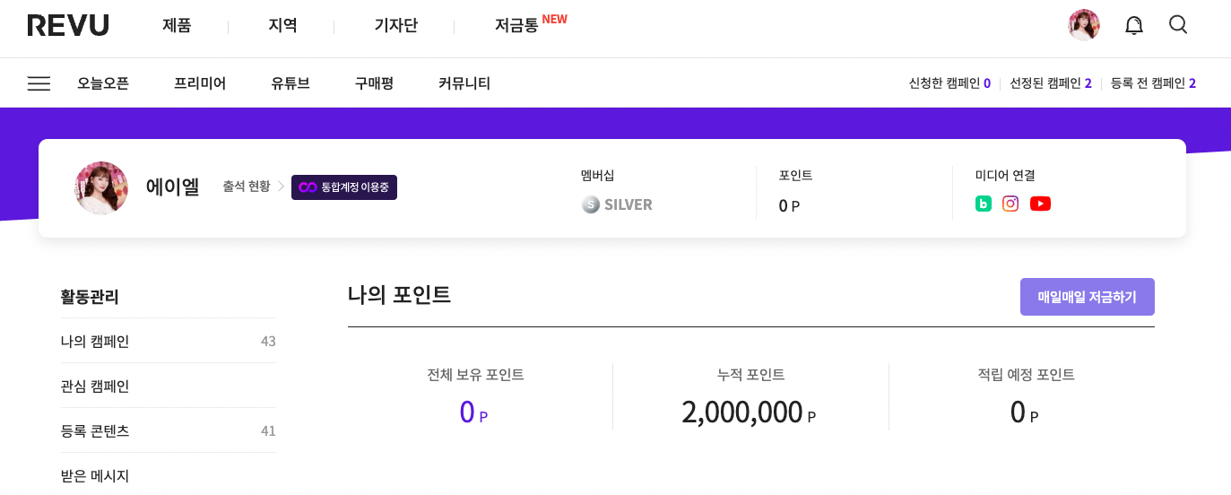Click the 통합계정 이용중 badge
The width and height of the screenshot is (1231, 495).
coord(344,187)
